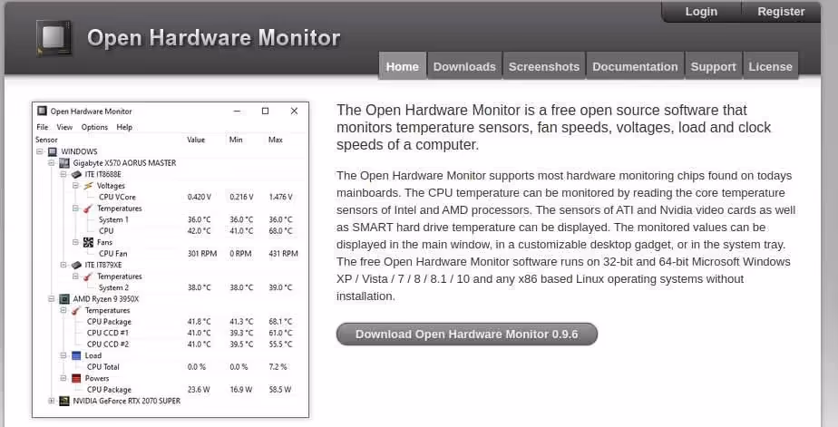
Task: Select the CPU Fan row
Action: point(171,253)
